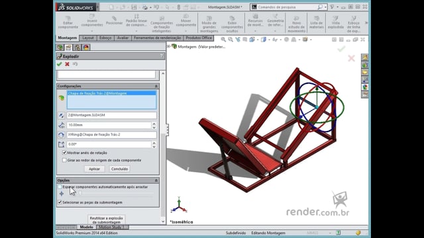Click the Concluído button

coord(119,169)
